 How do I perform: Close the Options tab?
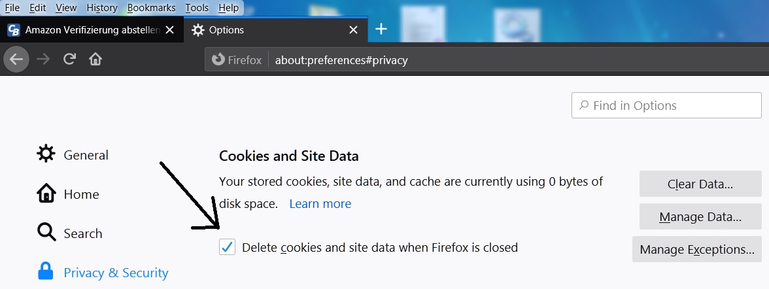(353, 30)
